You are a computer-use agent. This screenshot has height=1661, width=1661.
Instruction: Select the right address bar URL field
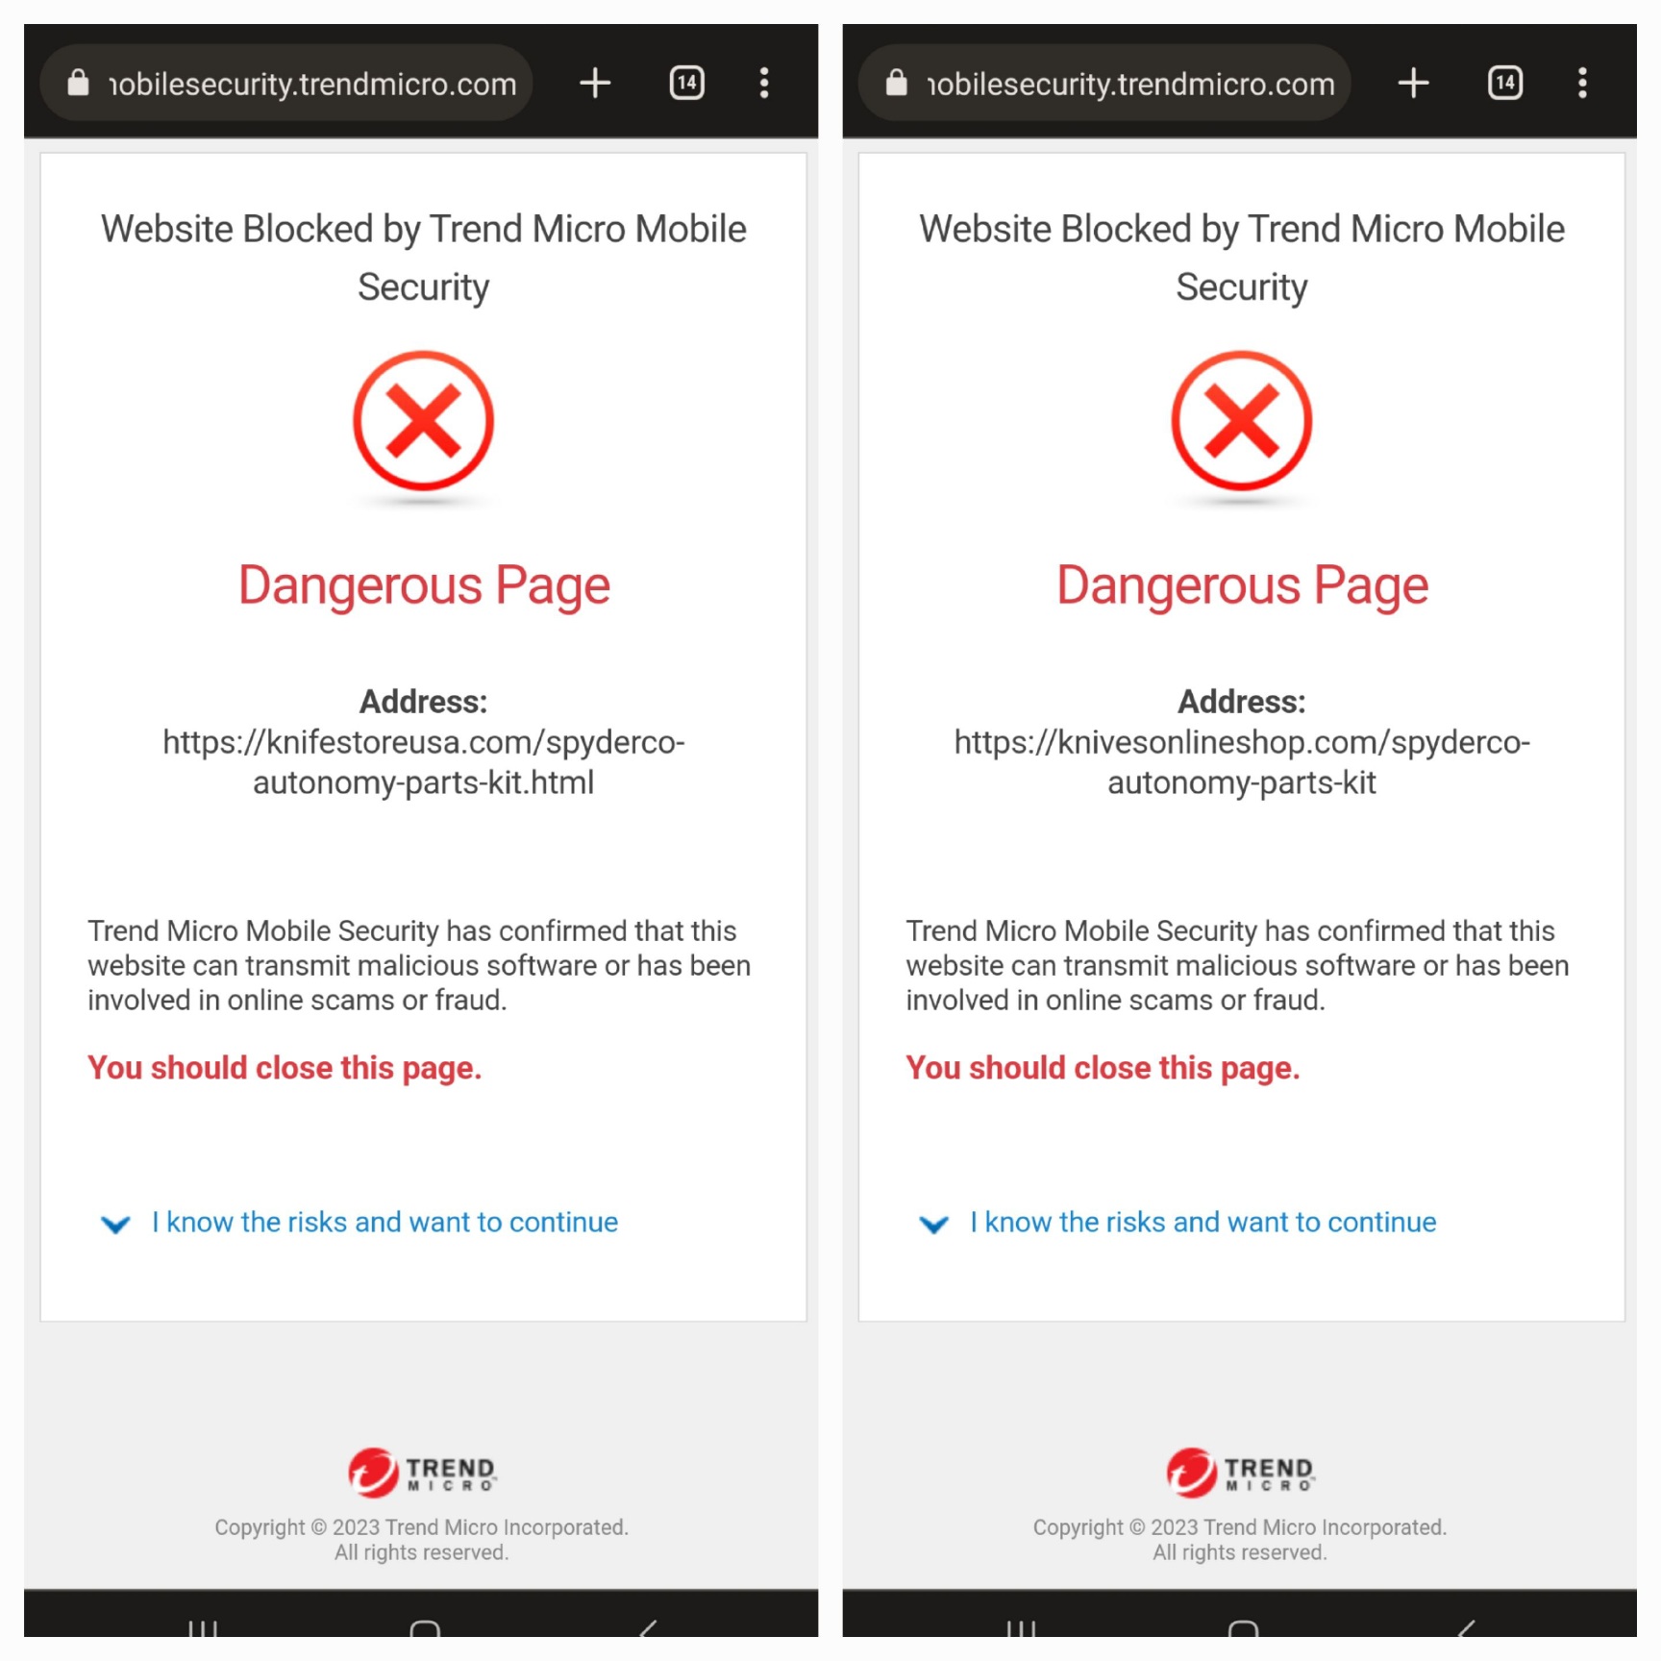[1104, 83]
